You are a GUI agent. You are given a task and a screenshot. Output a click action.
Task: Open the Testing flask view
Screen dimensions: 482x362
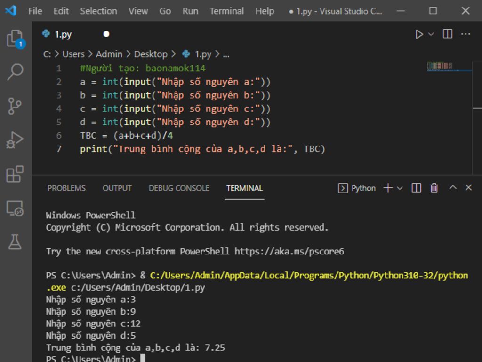click(15, 242)
